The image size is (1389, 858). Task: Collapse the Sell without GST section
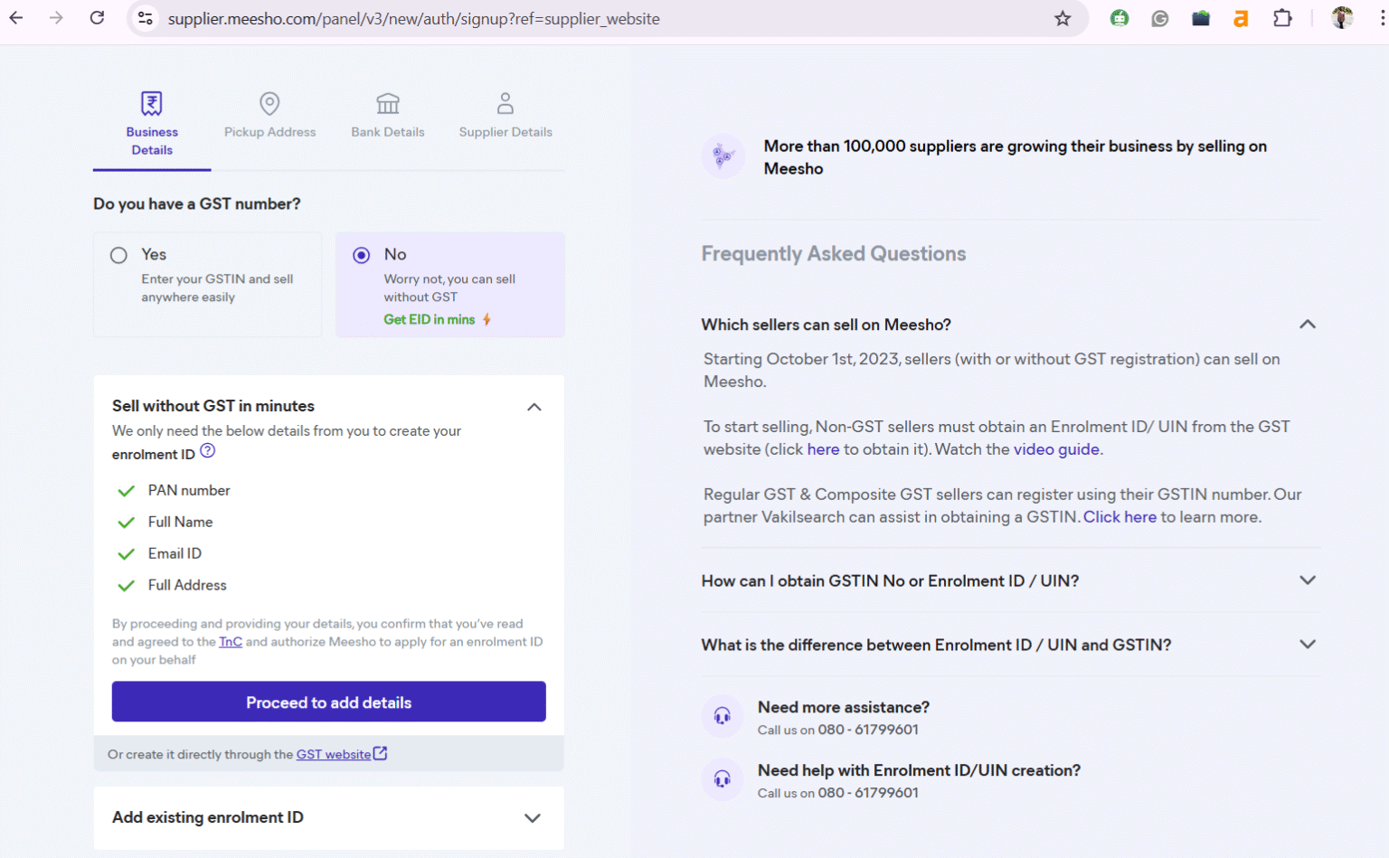[x=534, y=407]
